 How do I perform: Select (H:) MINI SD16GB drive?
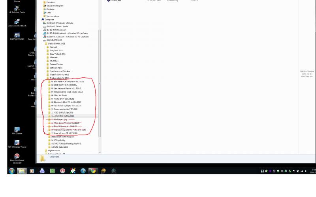point(53,40)
